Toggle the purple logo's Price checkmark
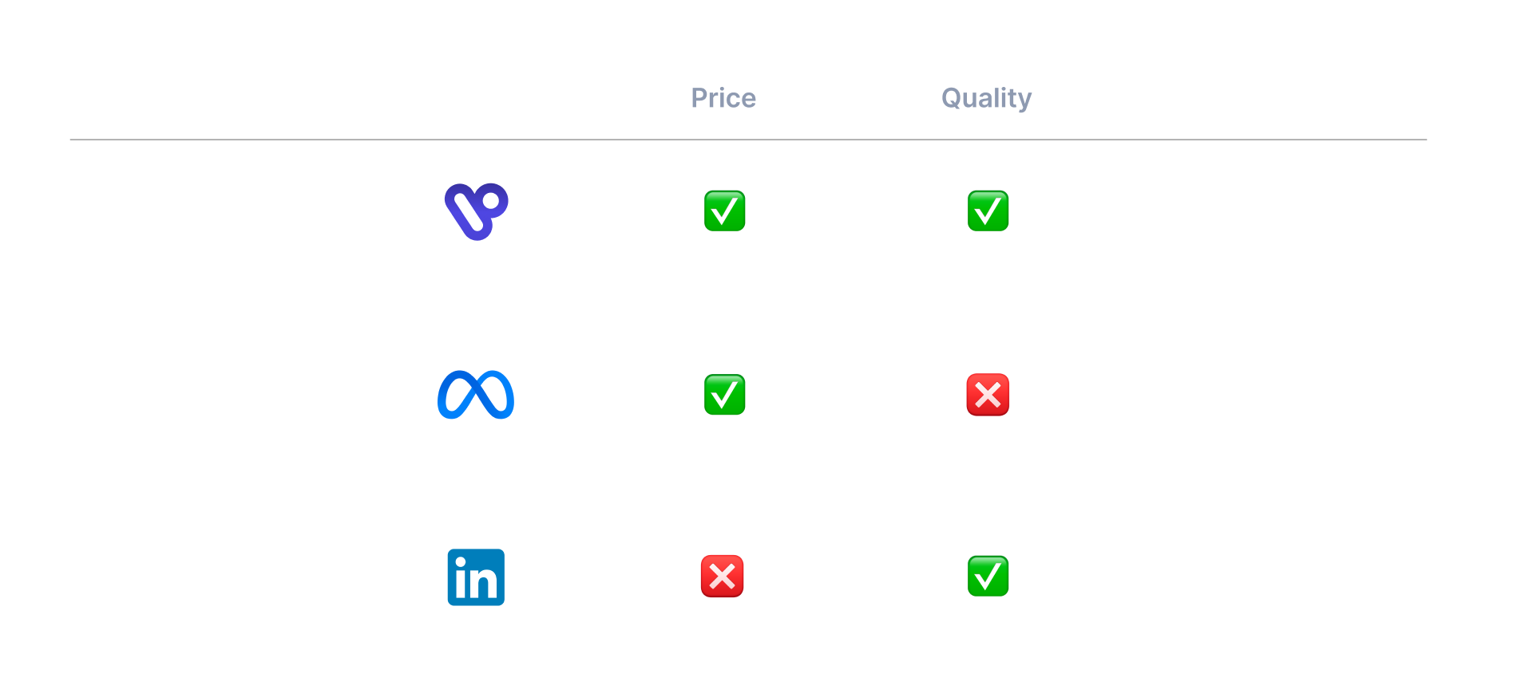 724,211
